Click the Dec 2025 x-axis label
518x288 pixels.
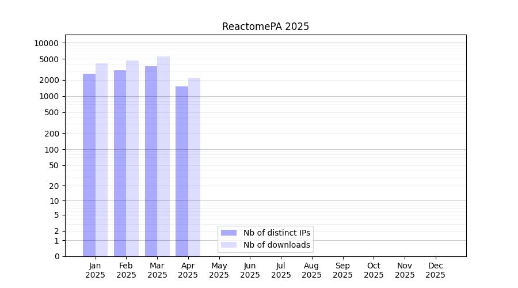click(435, 270)
